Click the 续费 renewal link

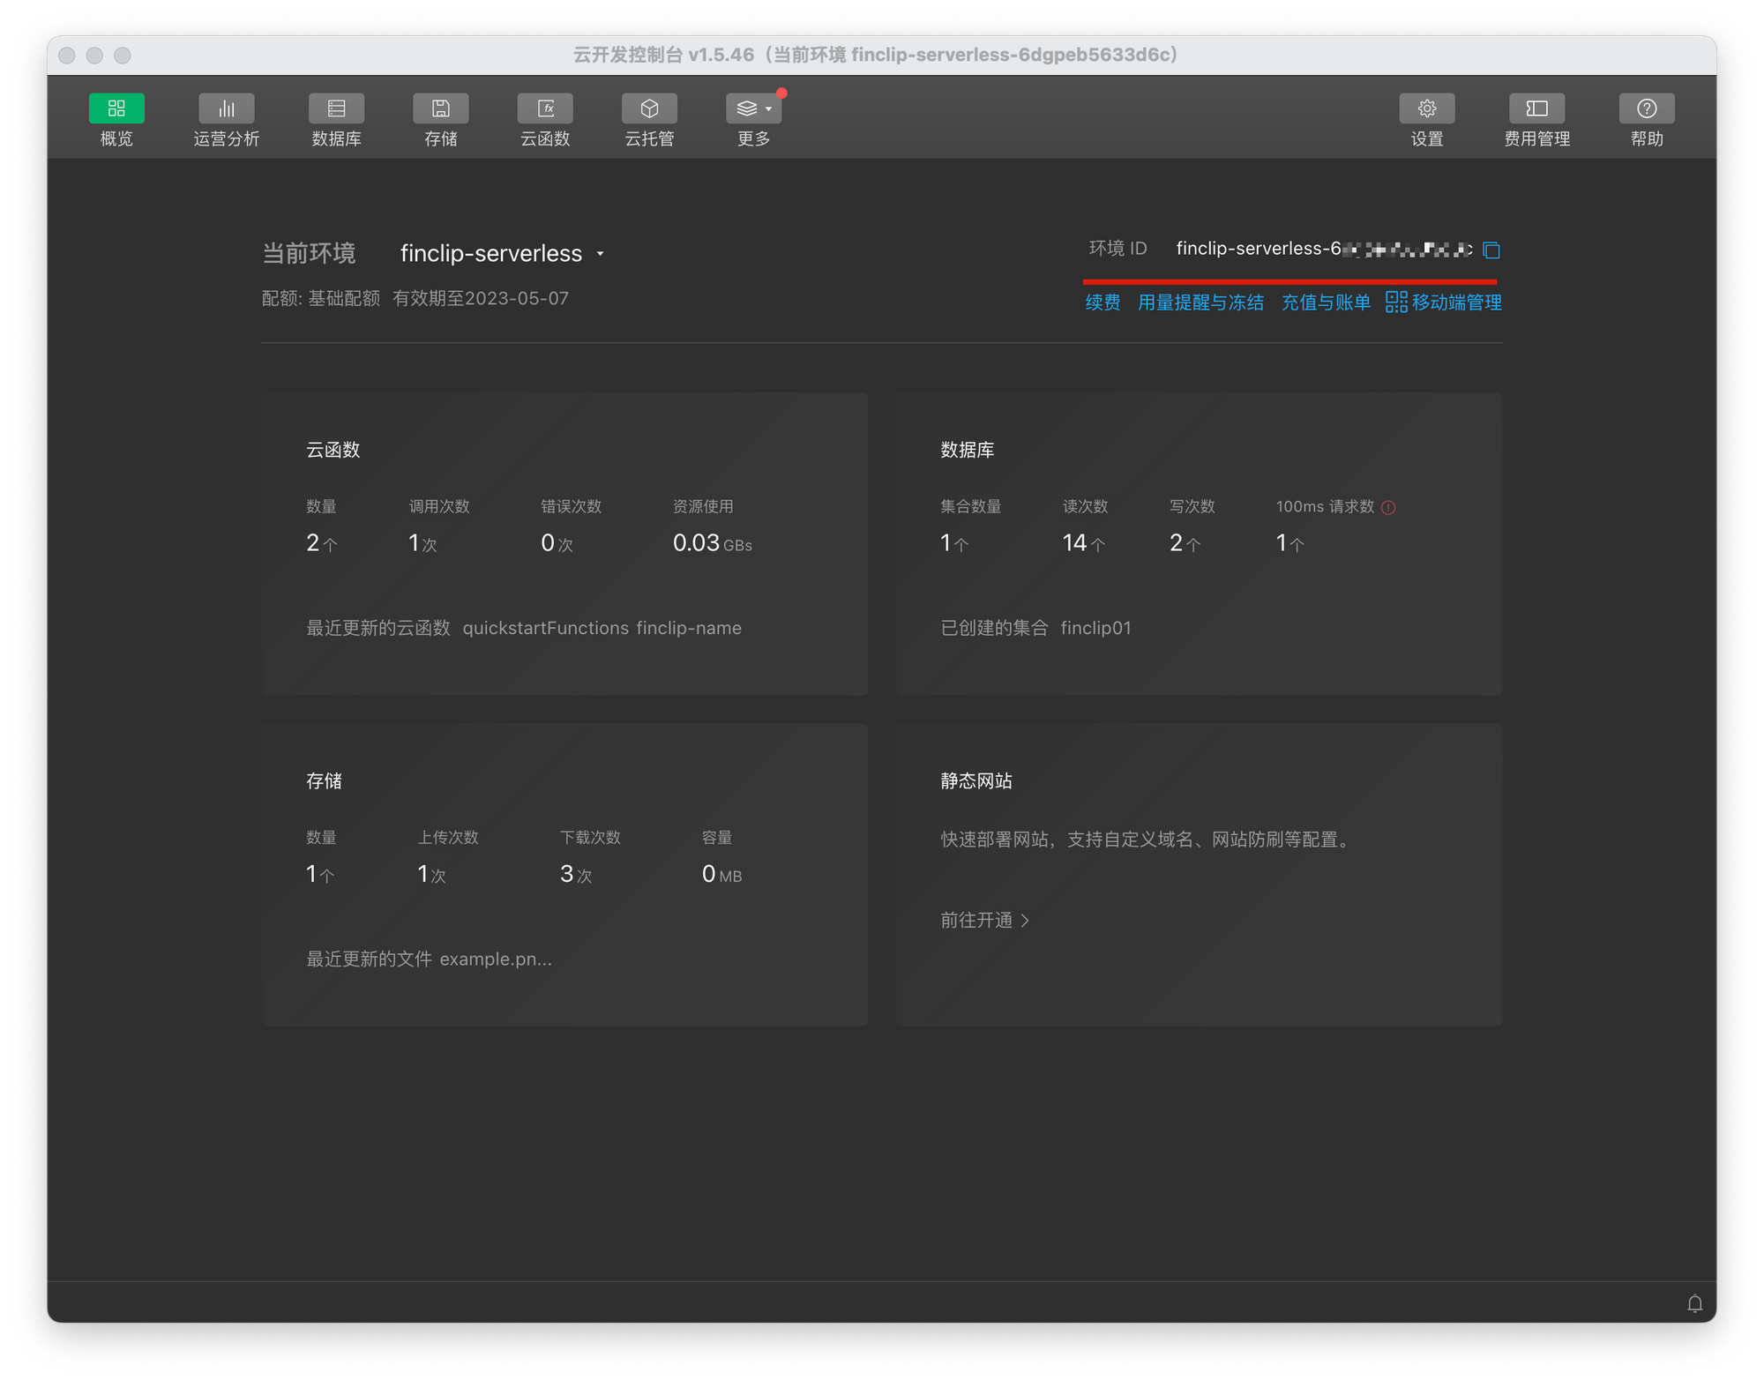(1102, 302)
